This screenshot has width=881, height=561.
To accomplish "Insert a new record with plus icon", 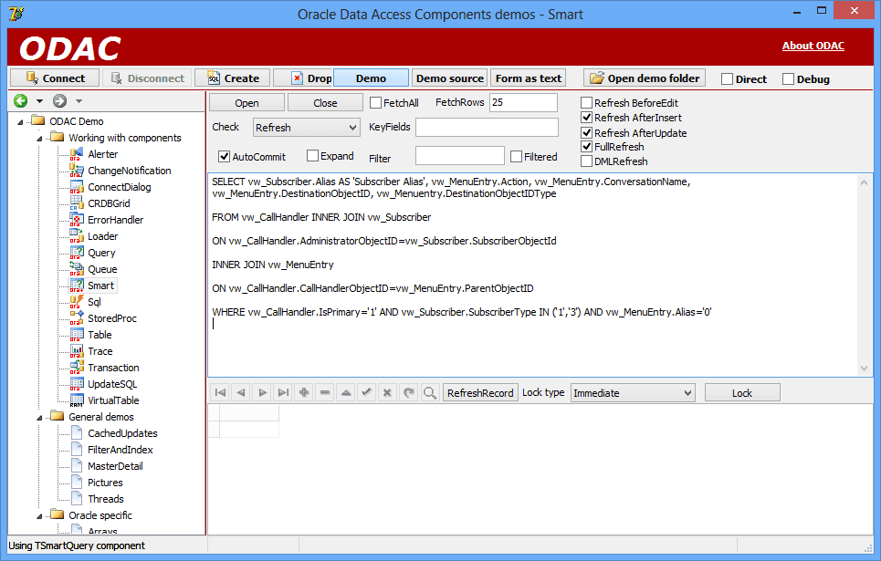I will point(304,392).
